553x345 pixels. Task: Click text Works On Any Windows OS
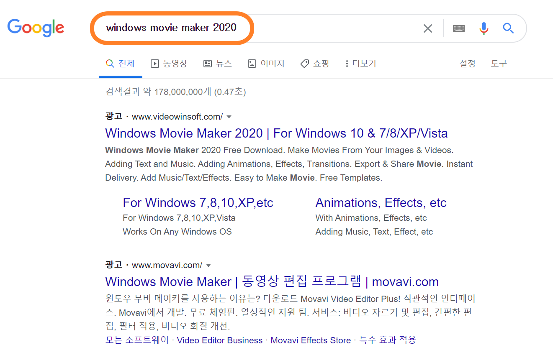pyautogui.click(x=177, y=232)
